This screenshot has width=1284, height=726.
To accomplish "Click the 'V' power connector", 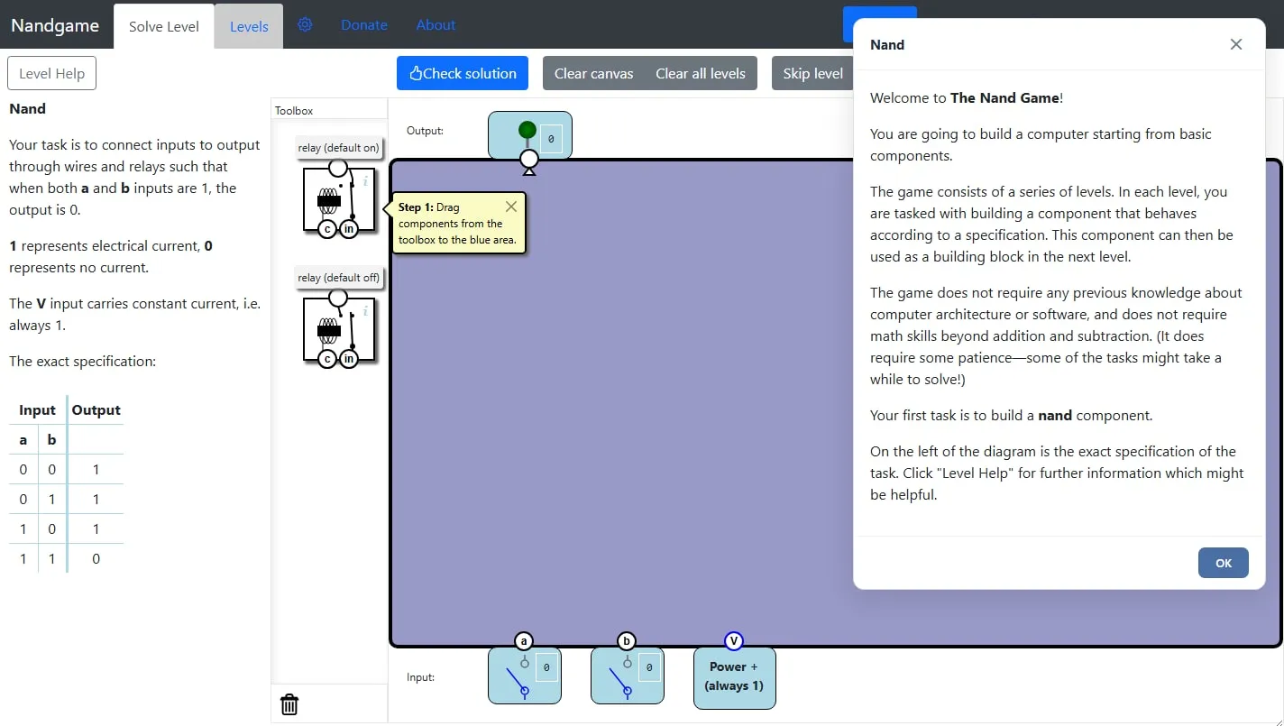I will (x=734, y=641).
